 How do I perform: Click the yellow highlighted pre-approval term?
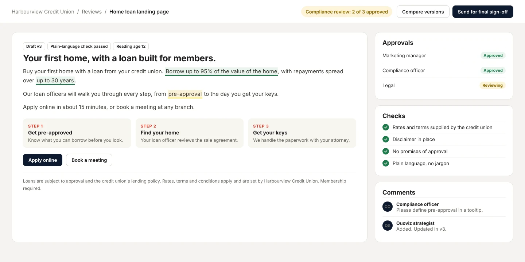185,94
